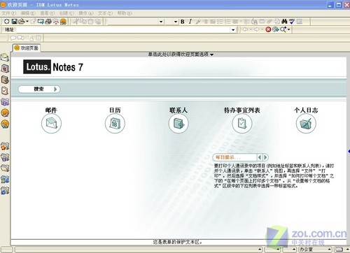Click the Paste clipboard icon in toolbar
350x253 pixels.
[91, 22]
